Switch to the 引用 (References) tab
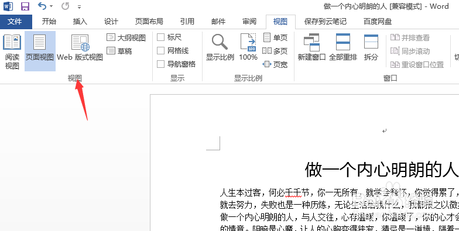 pyautogui.click(x=187, y=22)
